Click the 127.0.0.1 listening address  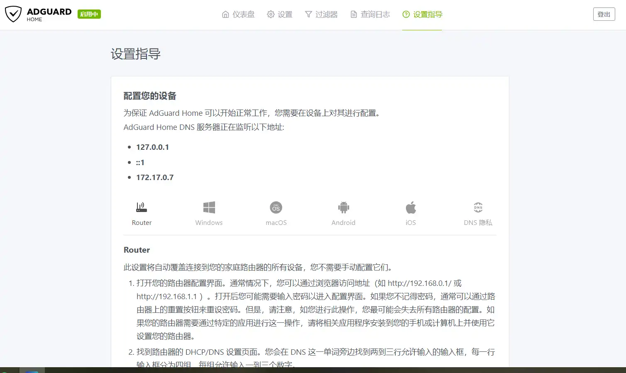tap(152, 147)
